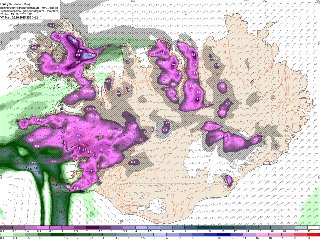320x240 pixels.
Task: Click the 3.8 value on Reykjanes peninsula
Action: pos(55,185)
